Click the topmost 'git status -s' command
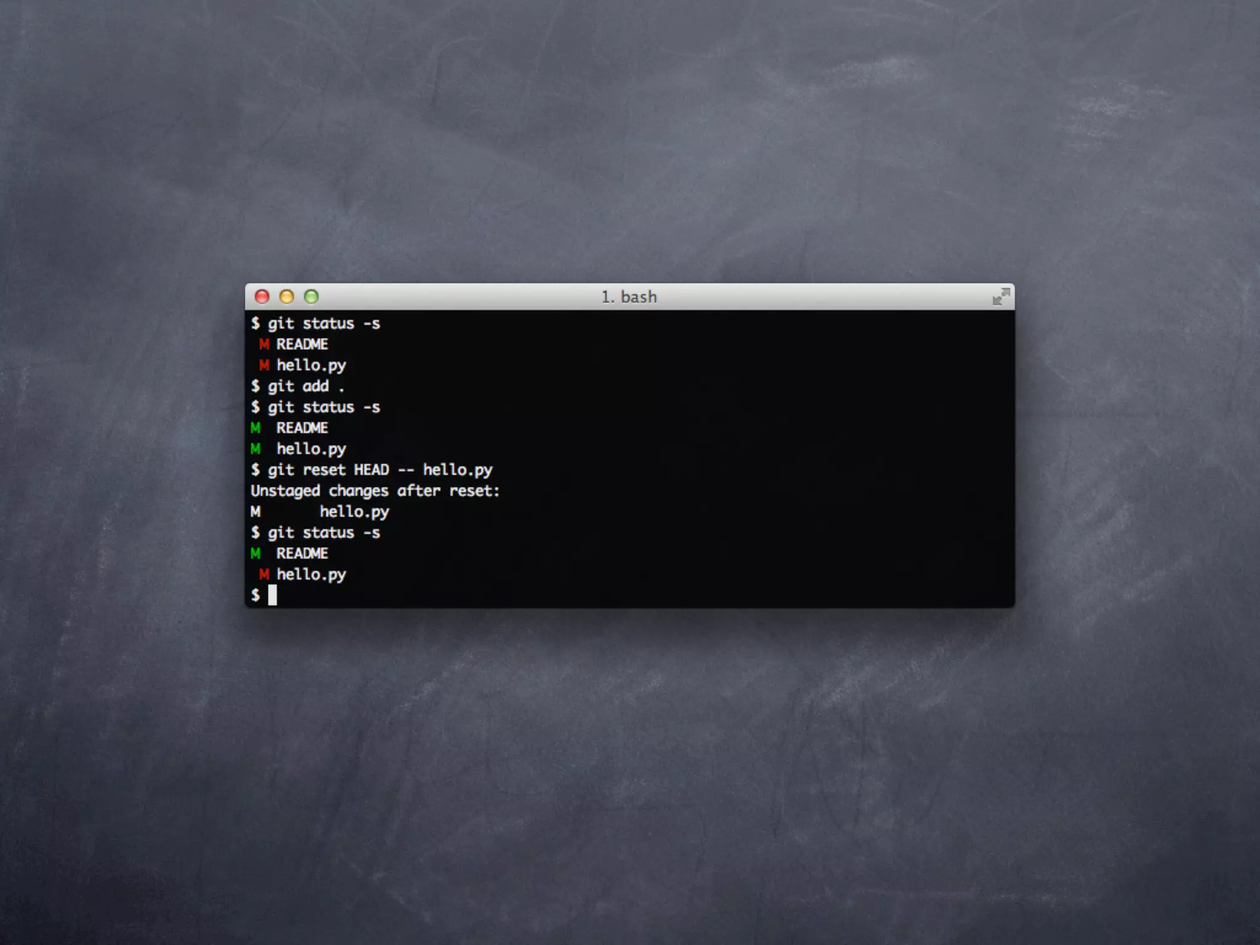Viewport: 1260px width, 945px height. click(x=324, y=324)
